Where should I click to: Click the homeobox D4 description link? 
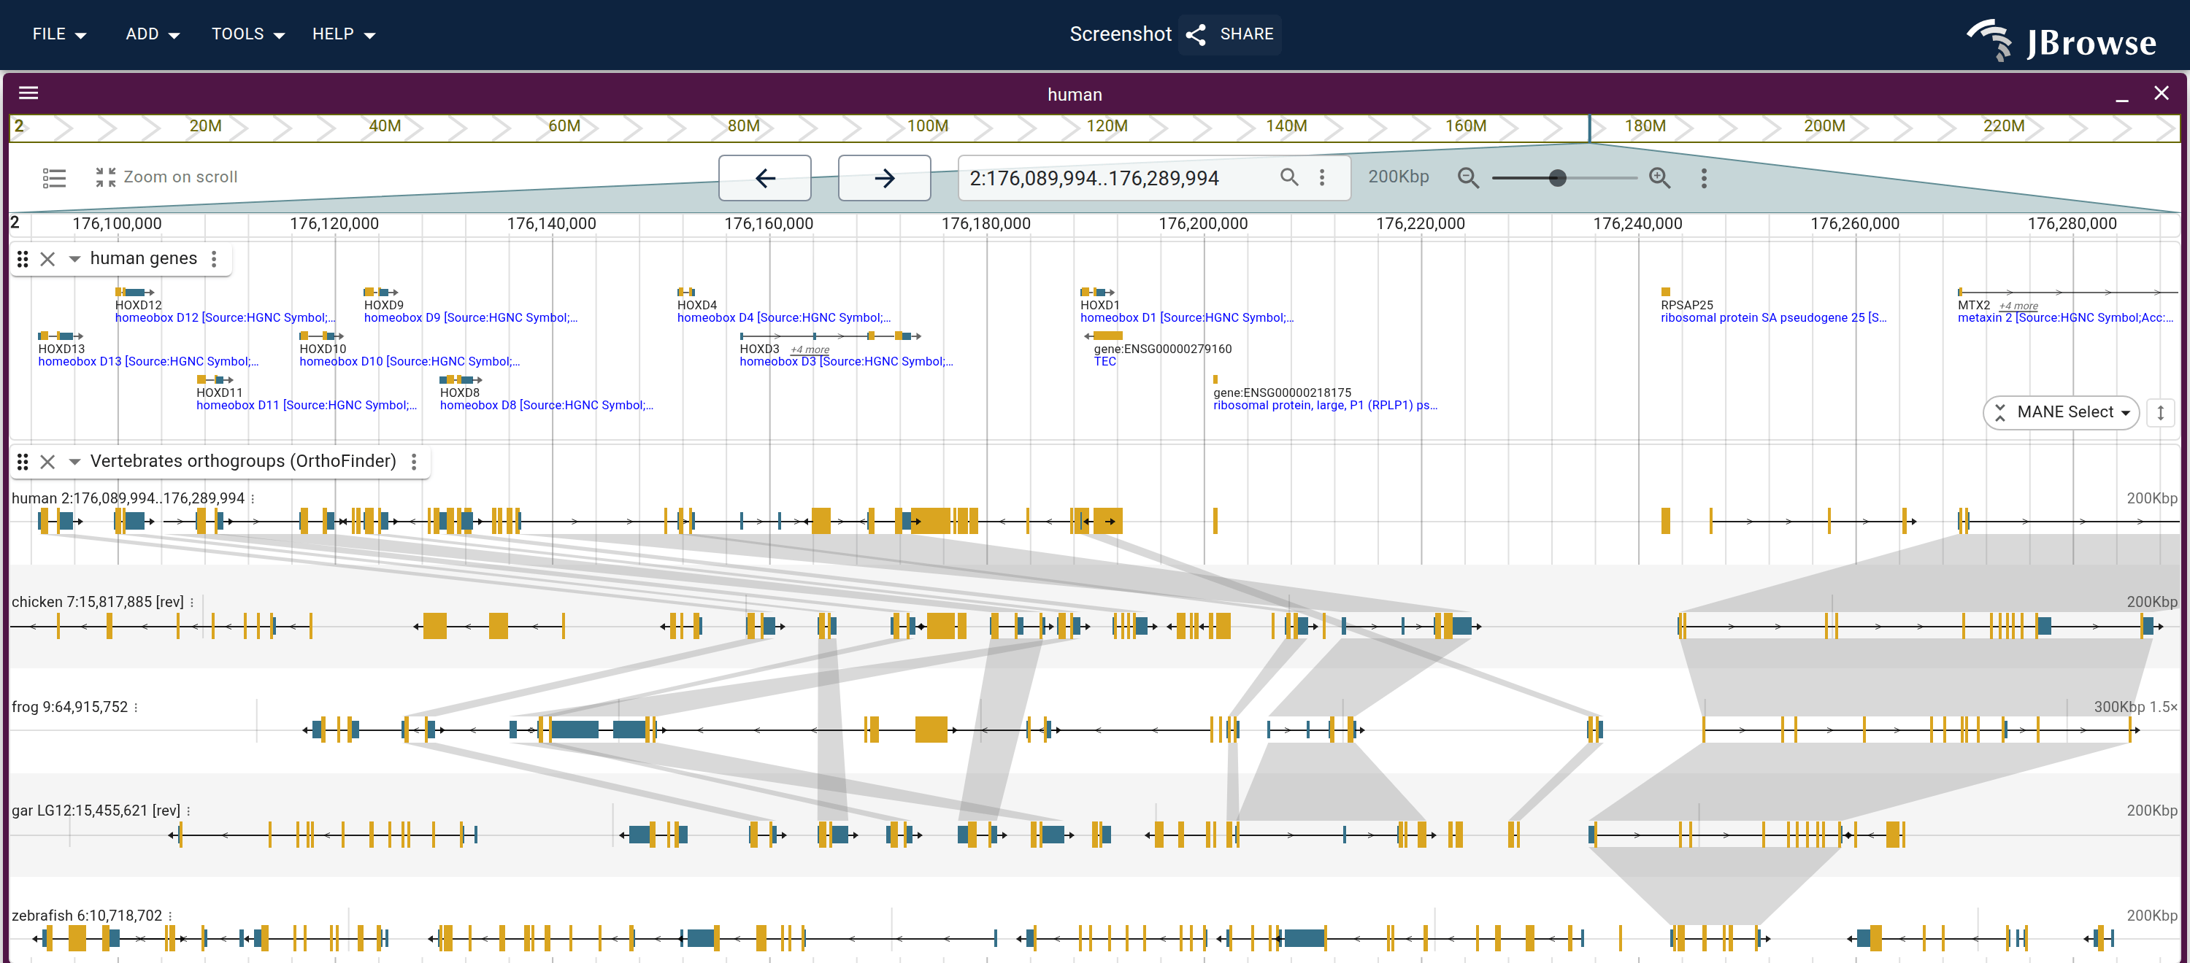coord(784,318)
